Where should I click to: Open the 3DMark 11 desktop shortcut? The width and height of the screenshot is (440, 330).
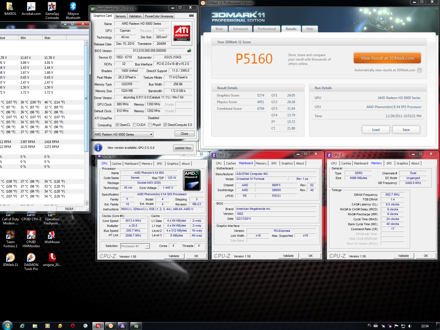coord(10,260)
